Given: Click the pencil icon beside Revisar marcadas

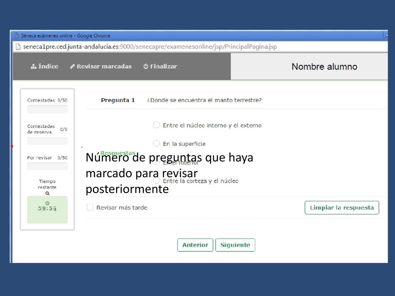Looking at the screenshot, I should [x=72, y=66].
